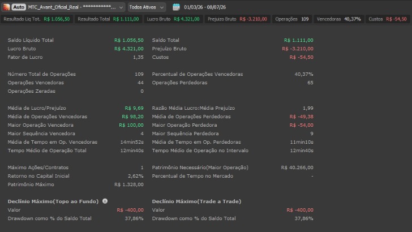The image size is (412, 232).
Task: Select the Trade a Trade Valor R$ -400,00
Action: point(300,210)
